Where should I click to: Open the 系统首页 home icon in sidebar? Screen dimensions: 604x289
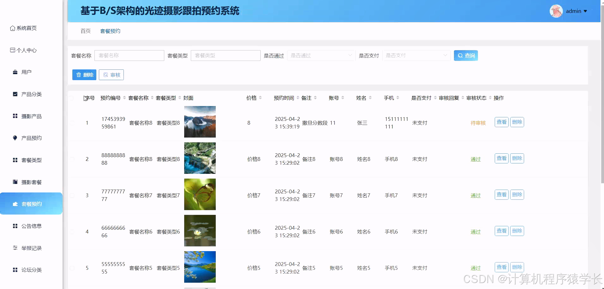[x=12, y=28]
